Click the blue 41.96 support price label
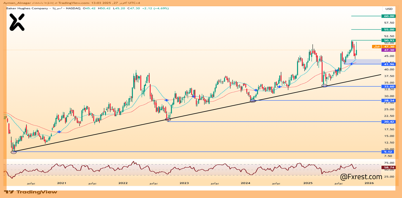This screenshot has width=402, height=198. pos(389,64)
